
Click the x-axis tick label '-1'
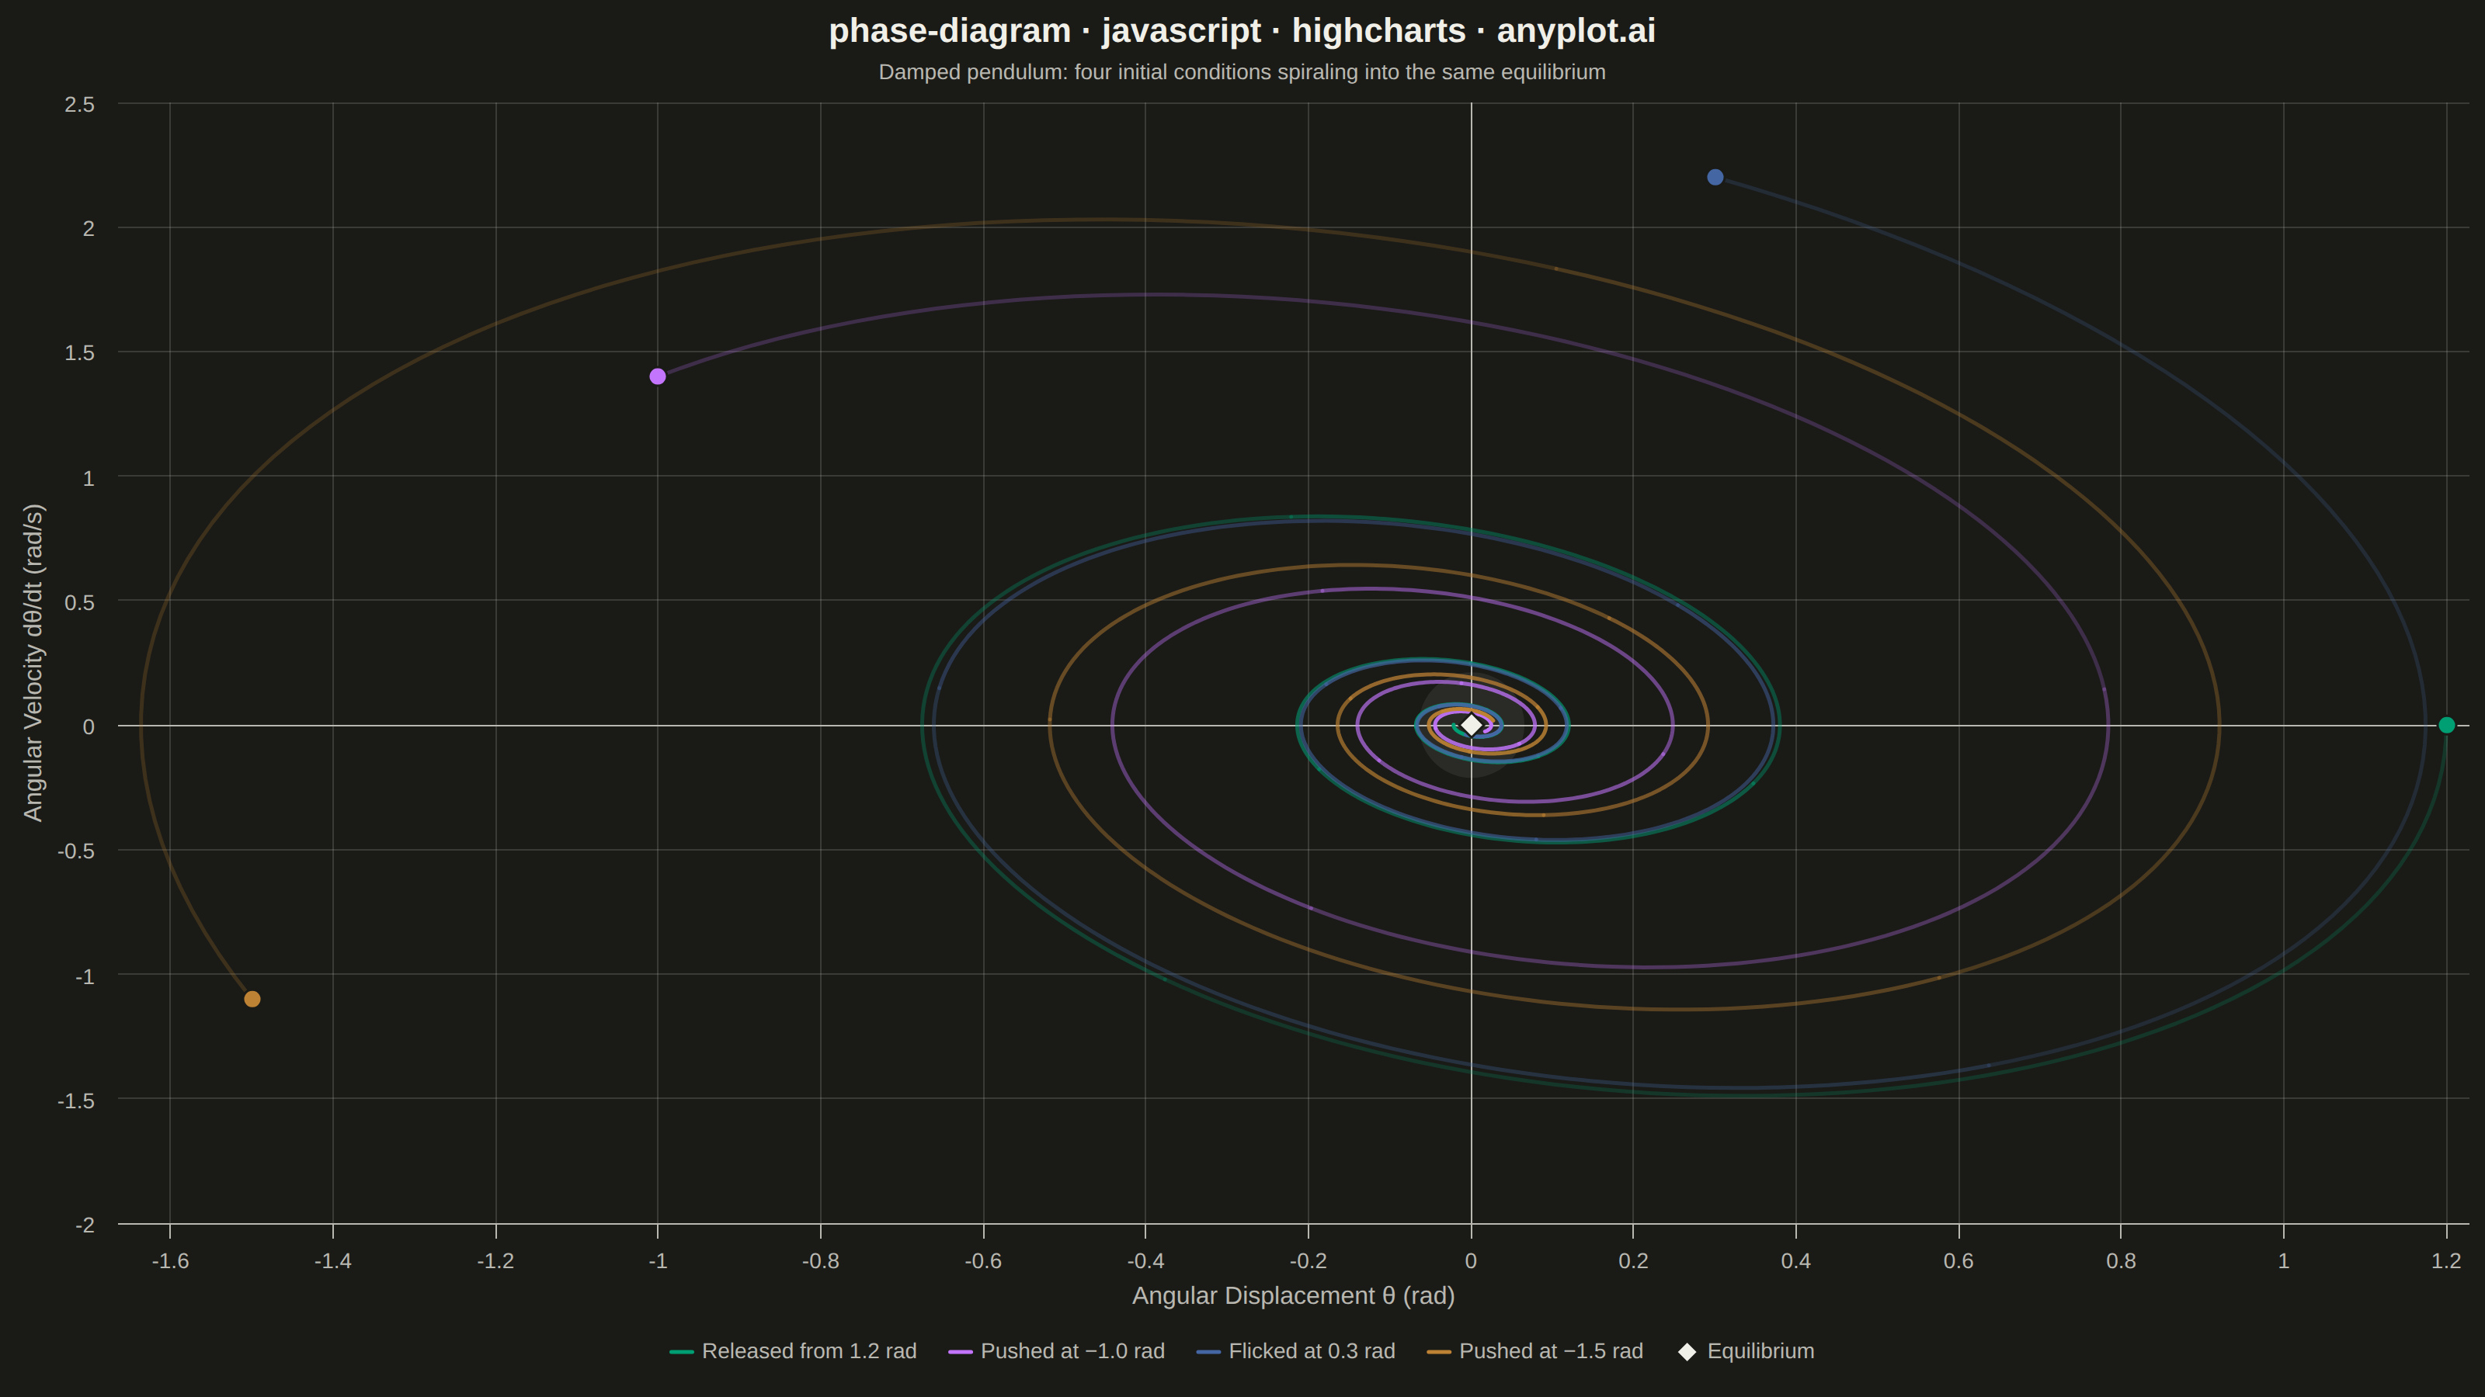pyautogui.click(x=658, y=1261)
